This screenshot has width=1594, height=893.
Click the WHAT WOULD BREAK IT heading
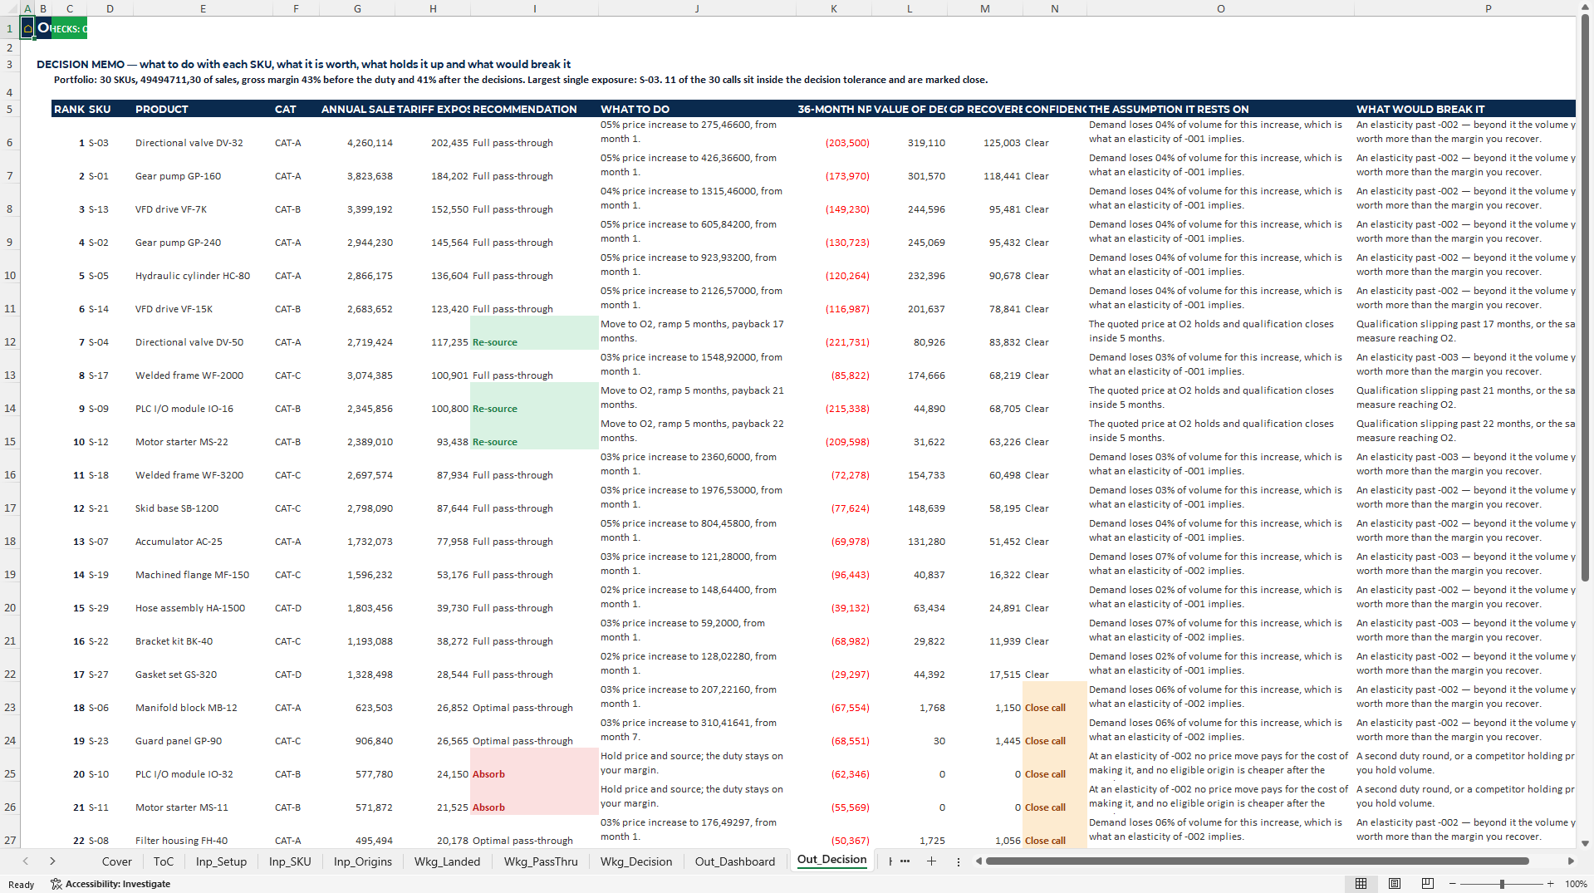1464,109
